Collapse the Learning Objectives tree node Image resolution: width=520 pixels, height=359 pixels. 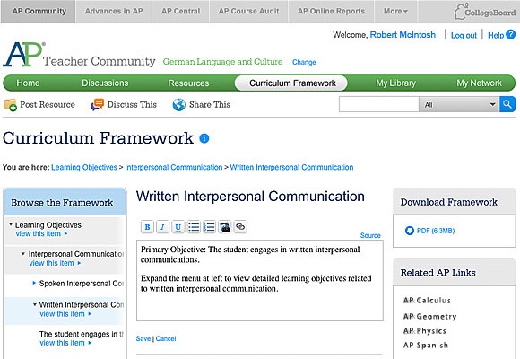[x=11, y=225]
